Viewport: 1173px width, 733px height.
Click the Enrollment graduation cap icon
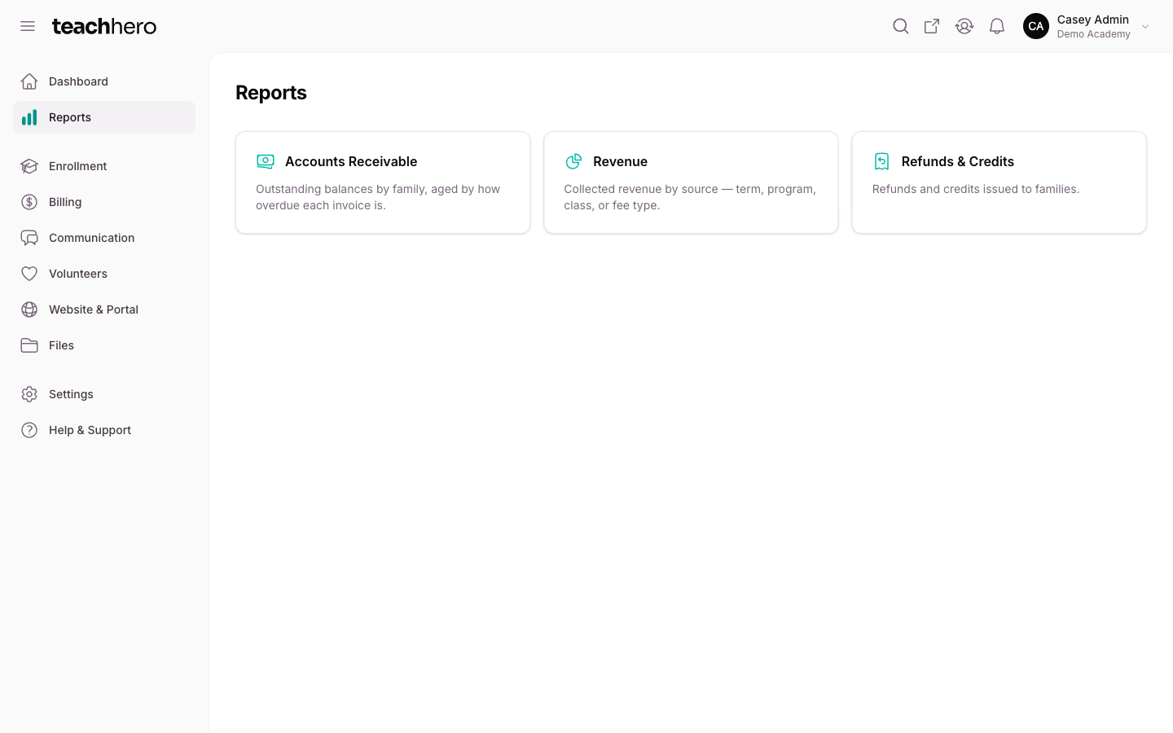pyautogui.click(x=29, y=166)
